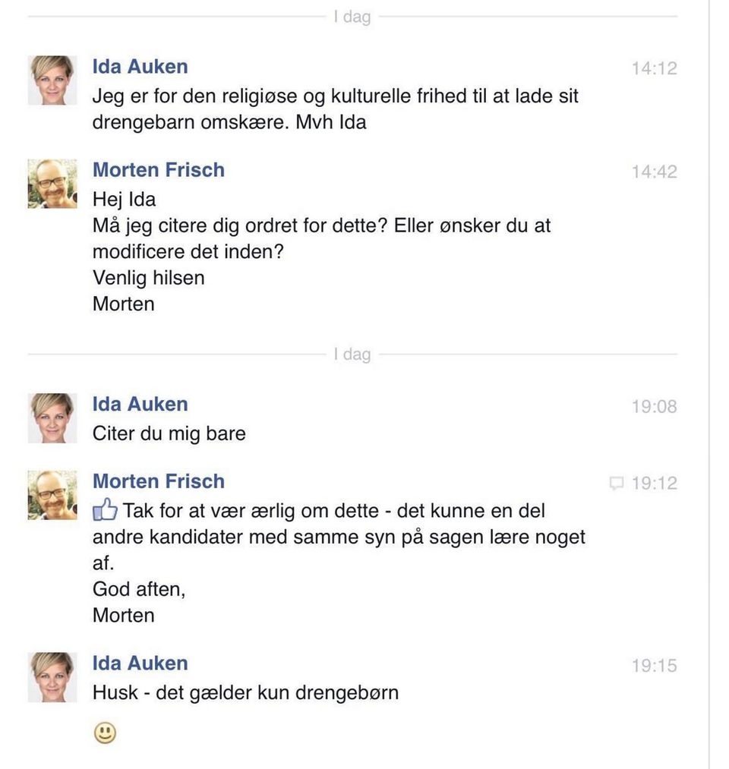Click Morten Frisch's name above the "Tak for" message

(x=158, y=481)
